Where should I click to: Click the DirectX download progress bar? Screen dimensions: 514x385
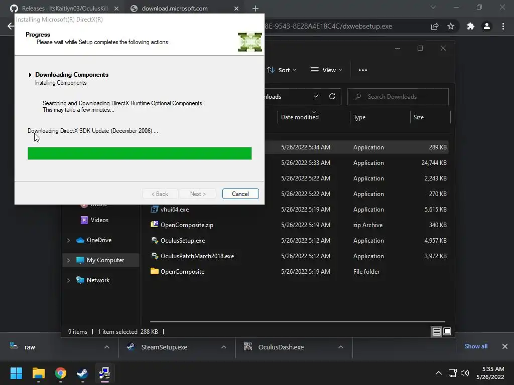click(x=140, y=153)
